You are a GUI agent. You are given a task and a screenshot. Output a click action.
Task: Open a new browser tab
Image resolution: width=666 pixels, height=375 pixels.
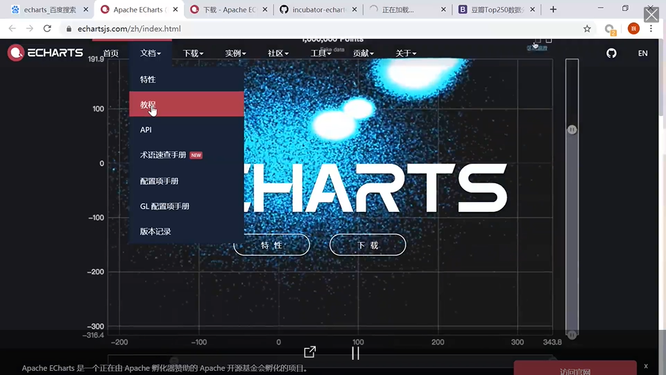coord(553,9)
